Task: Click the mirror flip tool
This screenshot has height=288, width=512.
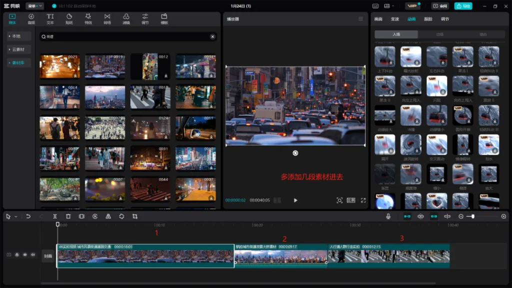Action: tap(108, 216)
